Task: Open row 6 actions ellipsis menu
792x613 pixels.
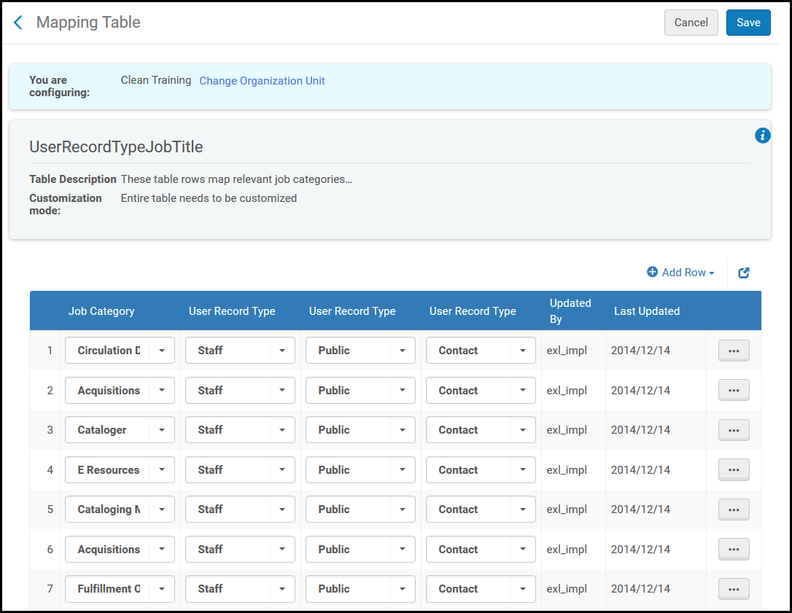Action: click(734, 549)
